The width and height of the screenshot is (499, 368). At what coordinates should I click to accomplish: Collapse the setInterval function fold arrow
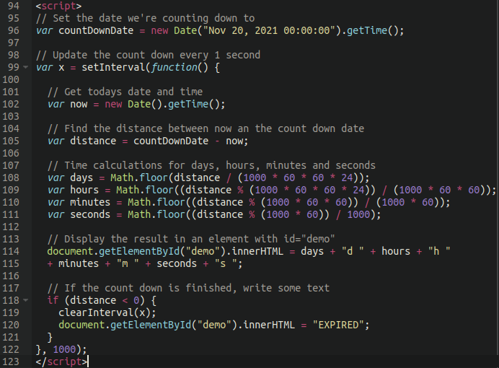coord(27,68)
